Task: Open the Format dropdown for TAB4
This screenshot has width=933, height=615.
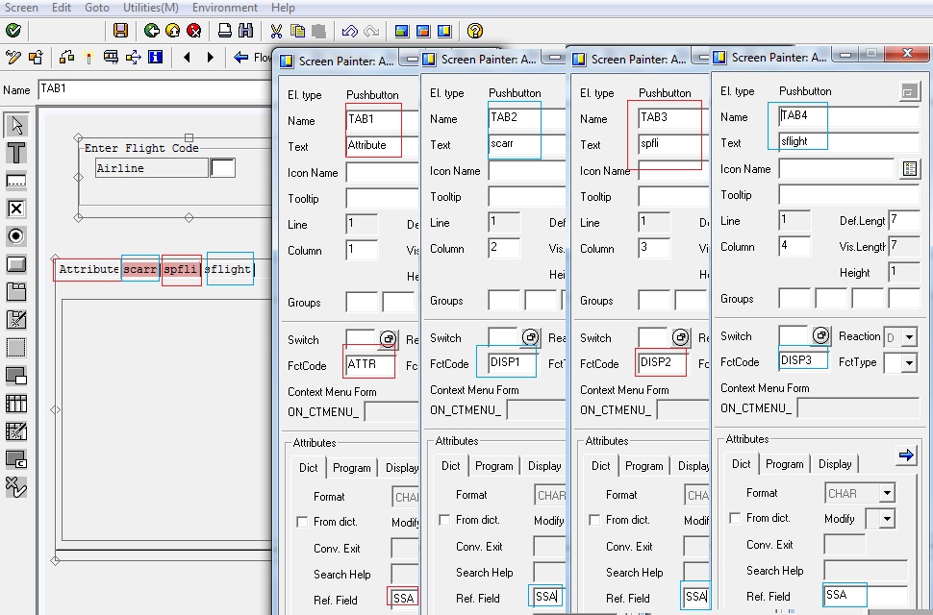Action: [x=885, y=492]
